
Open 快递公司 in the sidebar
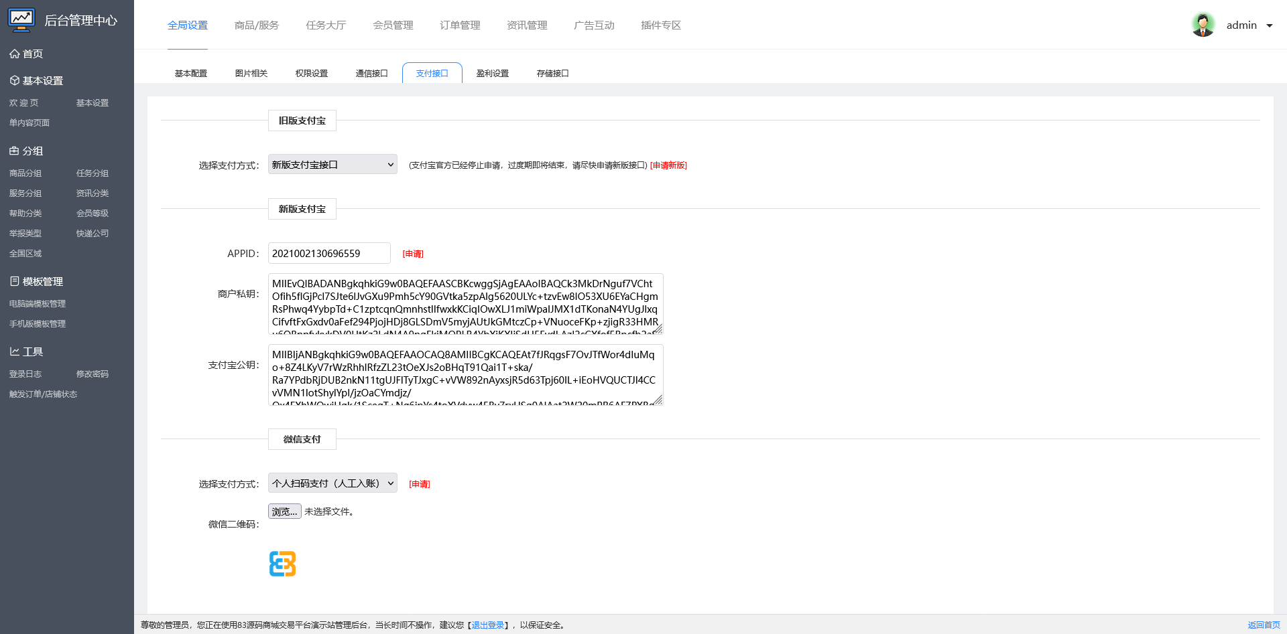tap(93, 233)
